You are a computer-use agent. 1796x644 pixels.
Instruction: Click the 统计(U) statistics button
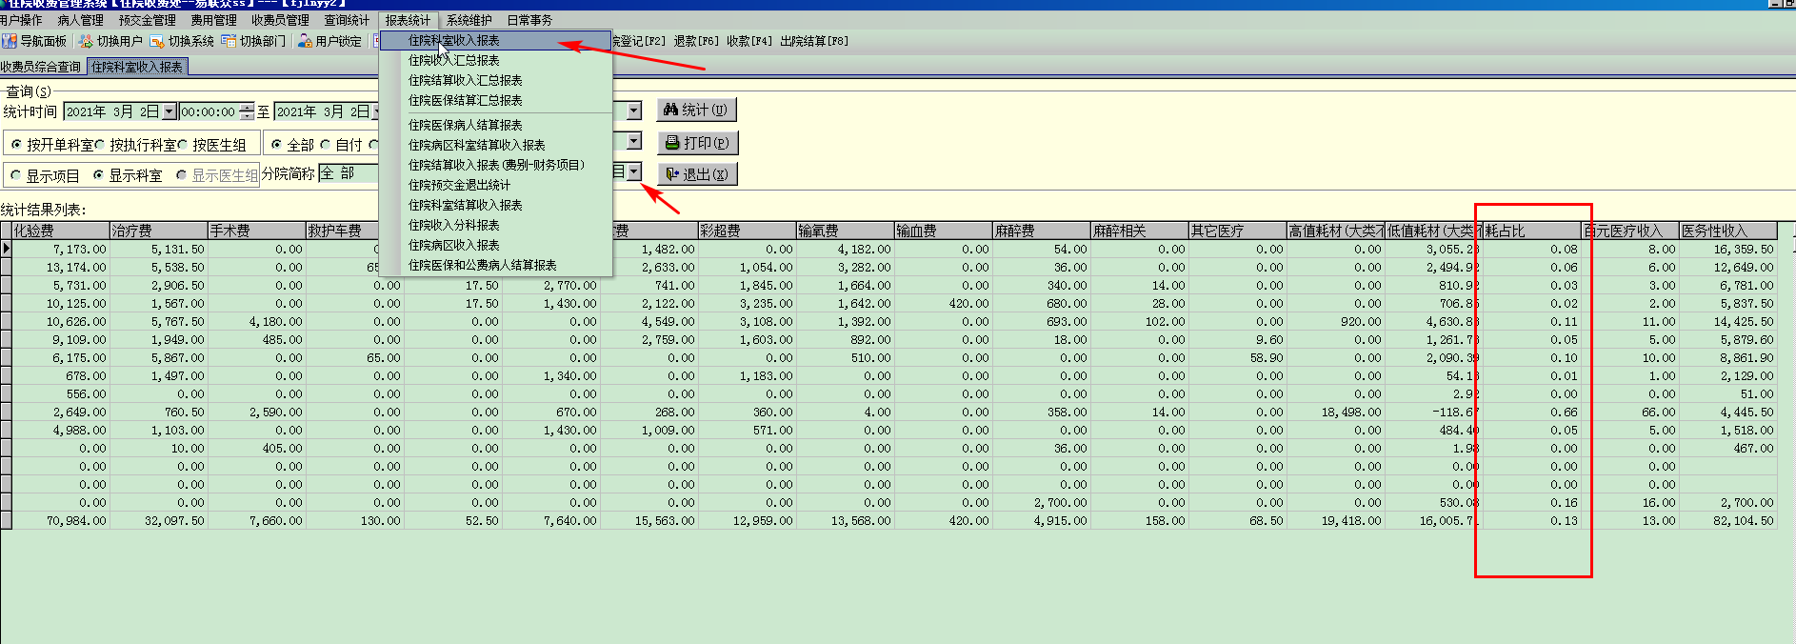(696, 110)
